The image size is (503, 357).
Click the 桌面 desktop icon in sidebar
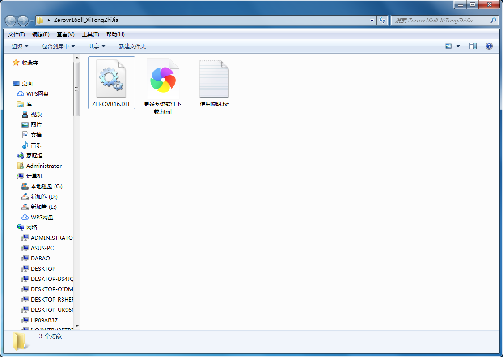16,84
